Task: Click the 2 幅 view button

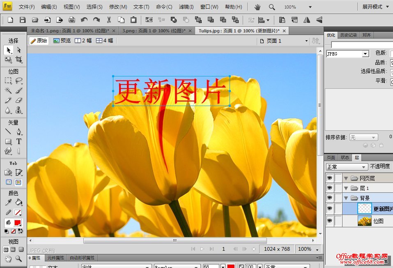Action: tap(83, 41)
